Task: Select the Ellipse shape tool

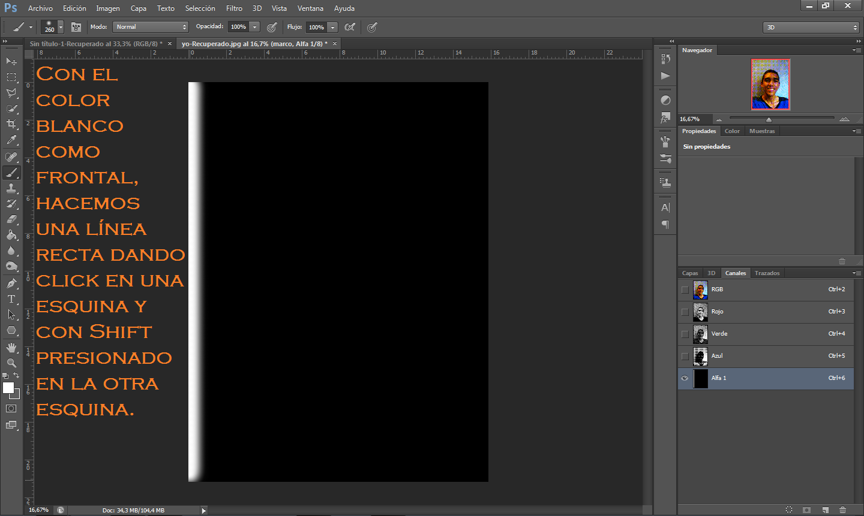Action: point(11,330)
